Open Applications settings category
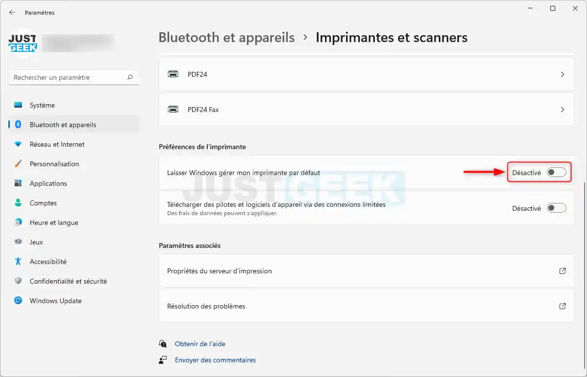 (74, 183)
